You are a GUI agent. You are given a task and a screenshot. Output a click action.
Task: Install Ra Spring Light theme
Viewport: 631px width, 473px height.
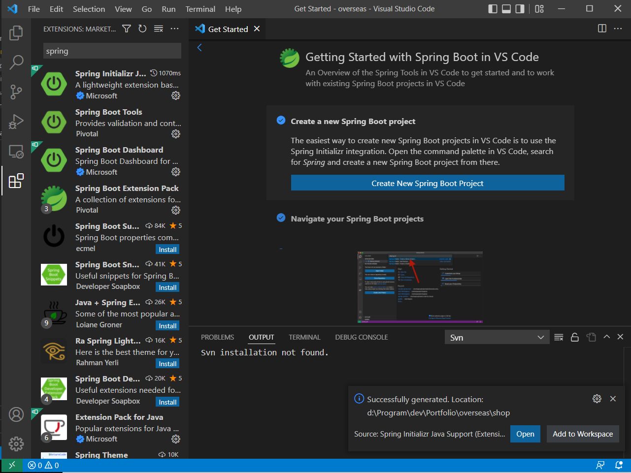coord(167,364)
